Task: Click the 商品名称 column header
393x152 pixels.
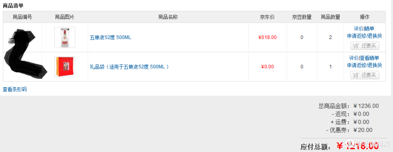Action: click(168, 17)
